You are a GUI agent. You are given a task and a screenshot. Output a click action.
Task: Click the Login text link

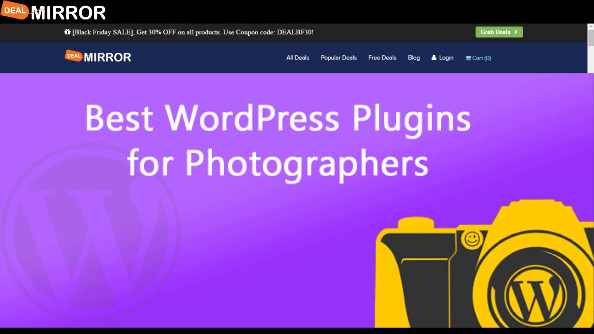(x=446, y=58)
